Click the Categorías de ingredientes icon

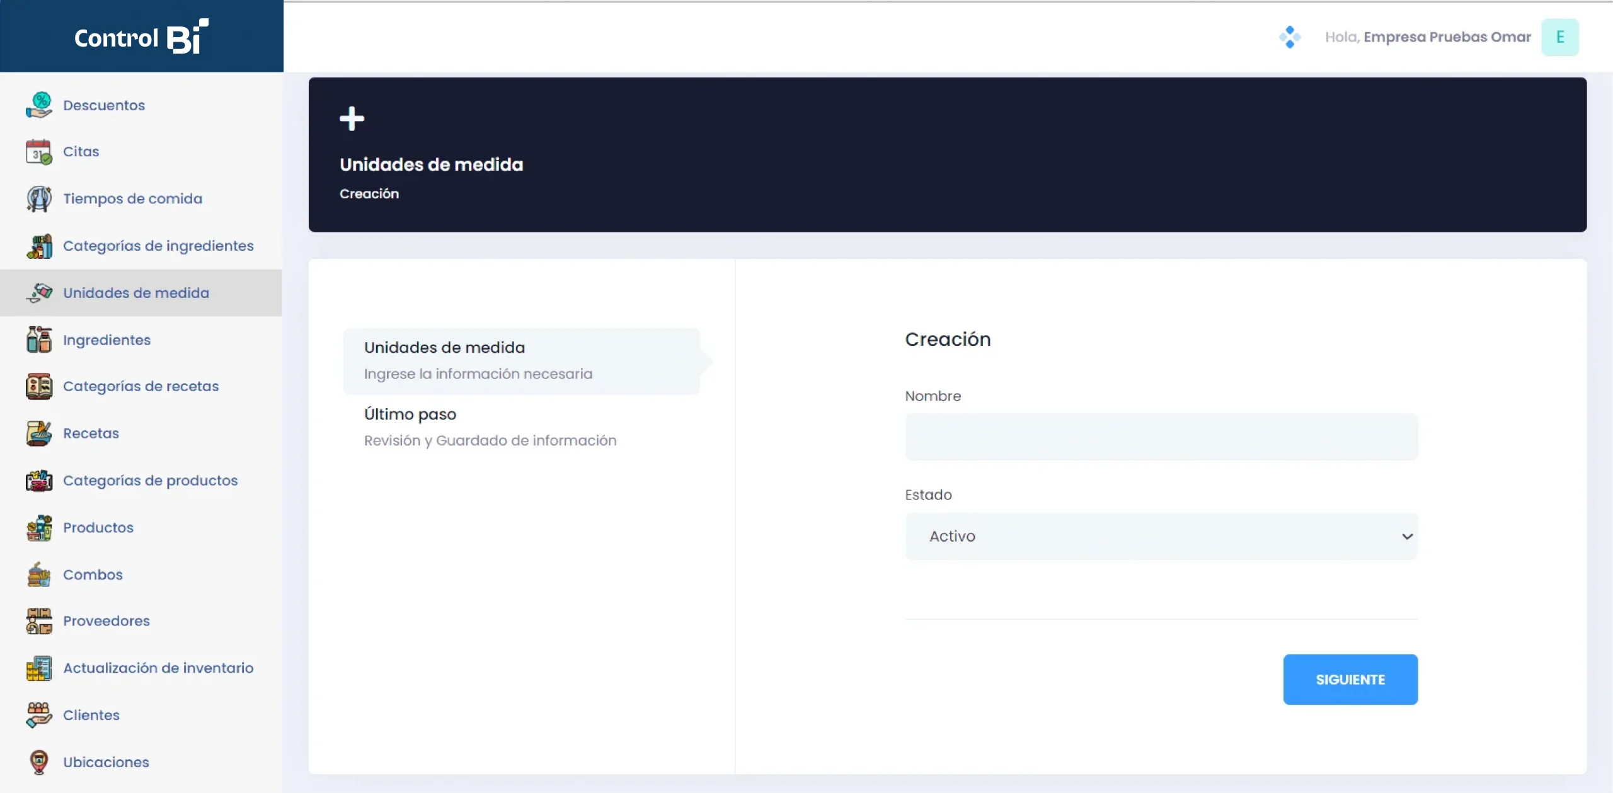click(39, 246)
